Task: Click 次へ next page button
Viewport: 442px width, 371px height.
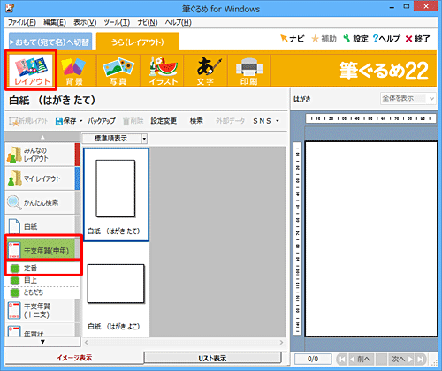Action: 401,359
